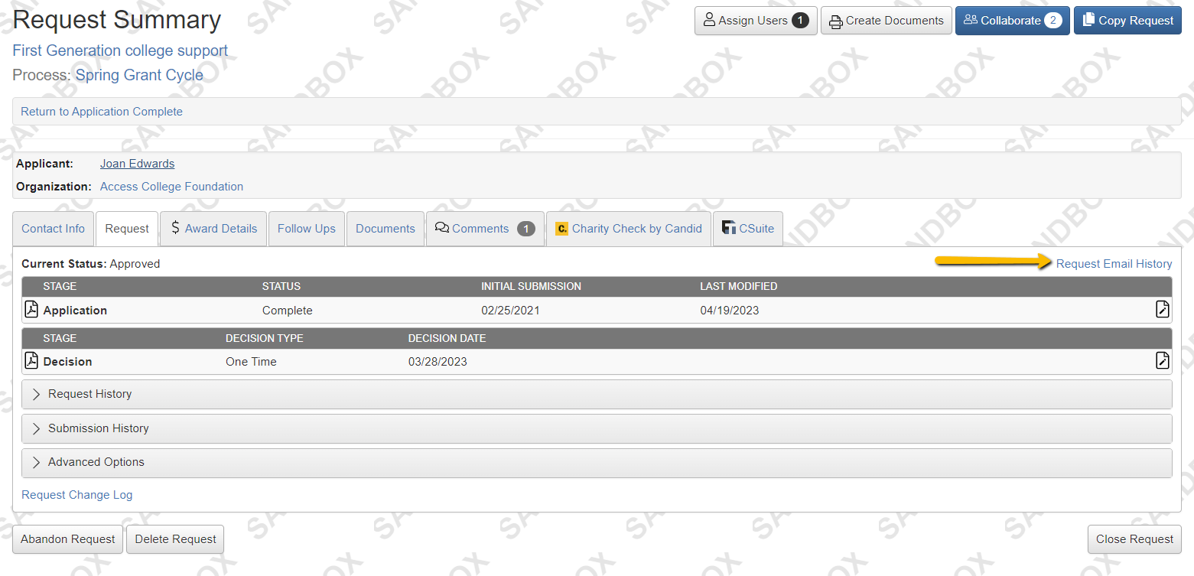Open the Charity Check by Candid tab
The height and width of the screenshot is (576, 1194).
(629, 229)
